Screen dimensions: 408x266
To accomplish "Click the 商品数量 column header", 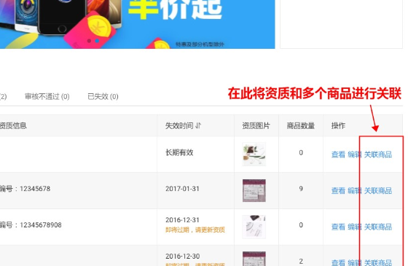I will pyautogui.click(x=300, y=125).
